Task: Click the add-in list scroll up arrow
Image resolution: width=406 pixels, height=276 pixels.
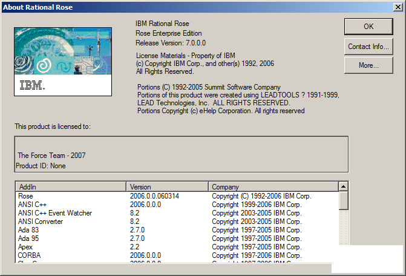Action: tap(343, 186)
